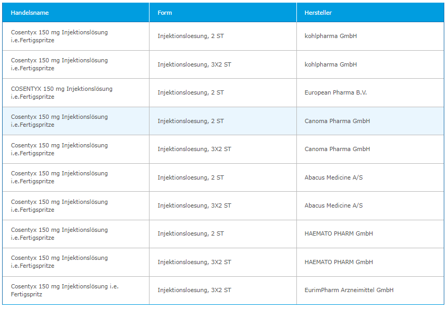Click the Form column header
The width and height of the screenshot is (448, 309).
(x=165, y=13)
